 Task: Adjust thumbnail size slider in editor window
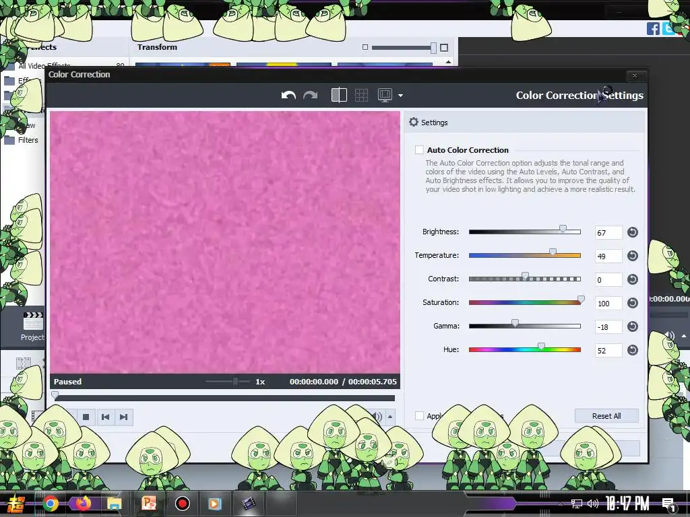[404, 48]
